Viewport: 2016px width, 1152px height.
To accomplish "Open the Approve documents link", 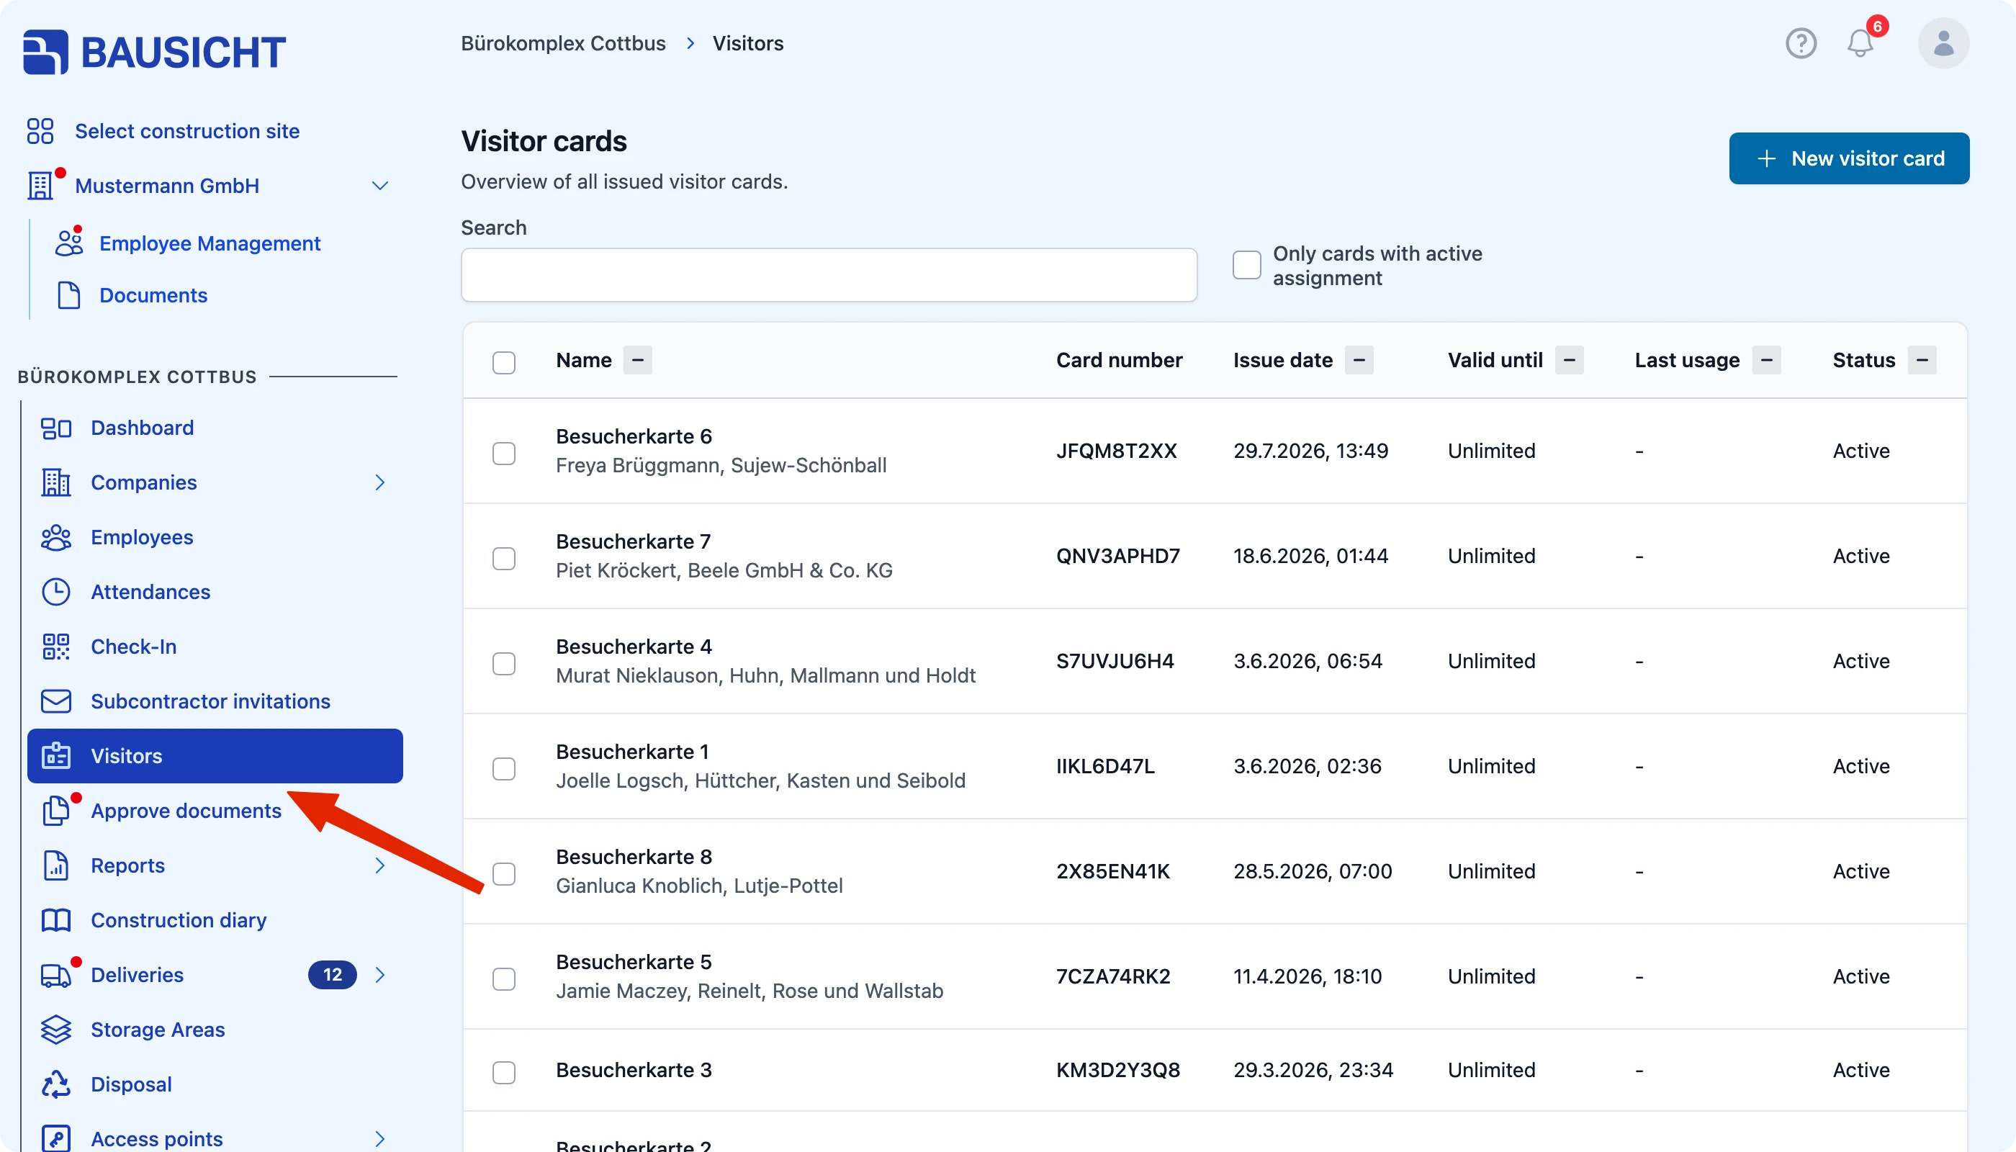I will 186,811.
